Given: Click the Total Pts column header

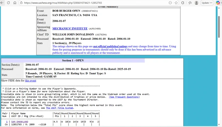Looking at the screenshot, I should [x=57, y=115].
